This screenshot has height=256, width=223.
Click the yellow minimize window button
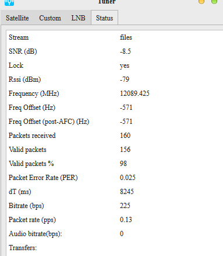[201, 2]
